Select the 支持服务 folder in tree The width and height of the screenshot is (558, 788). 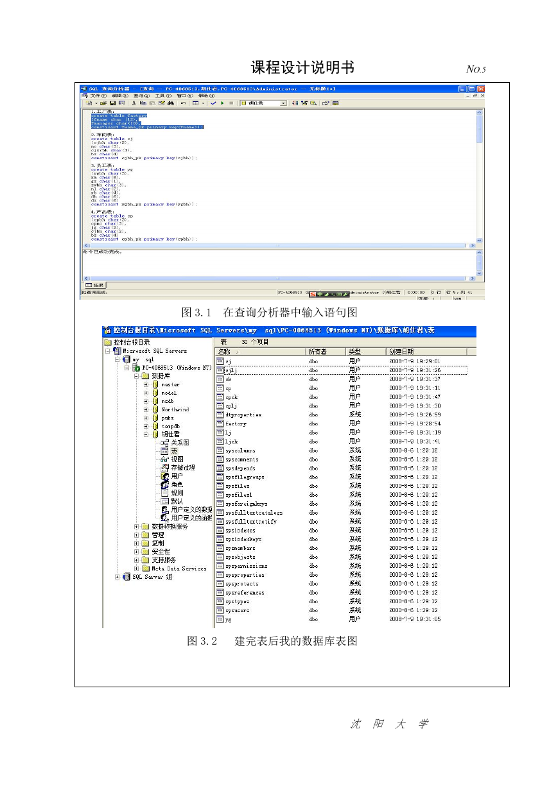tap(159, 560)
